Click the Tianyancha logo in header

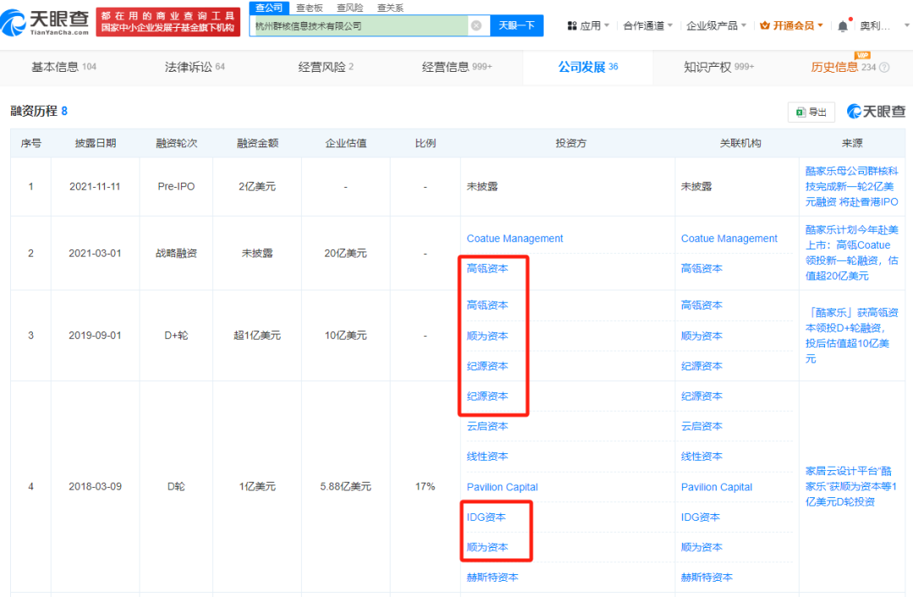pyautogui.click(x=48, y=21)
